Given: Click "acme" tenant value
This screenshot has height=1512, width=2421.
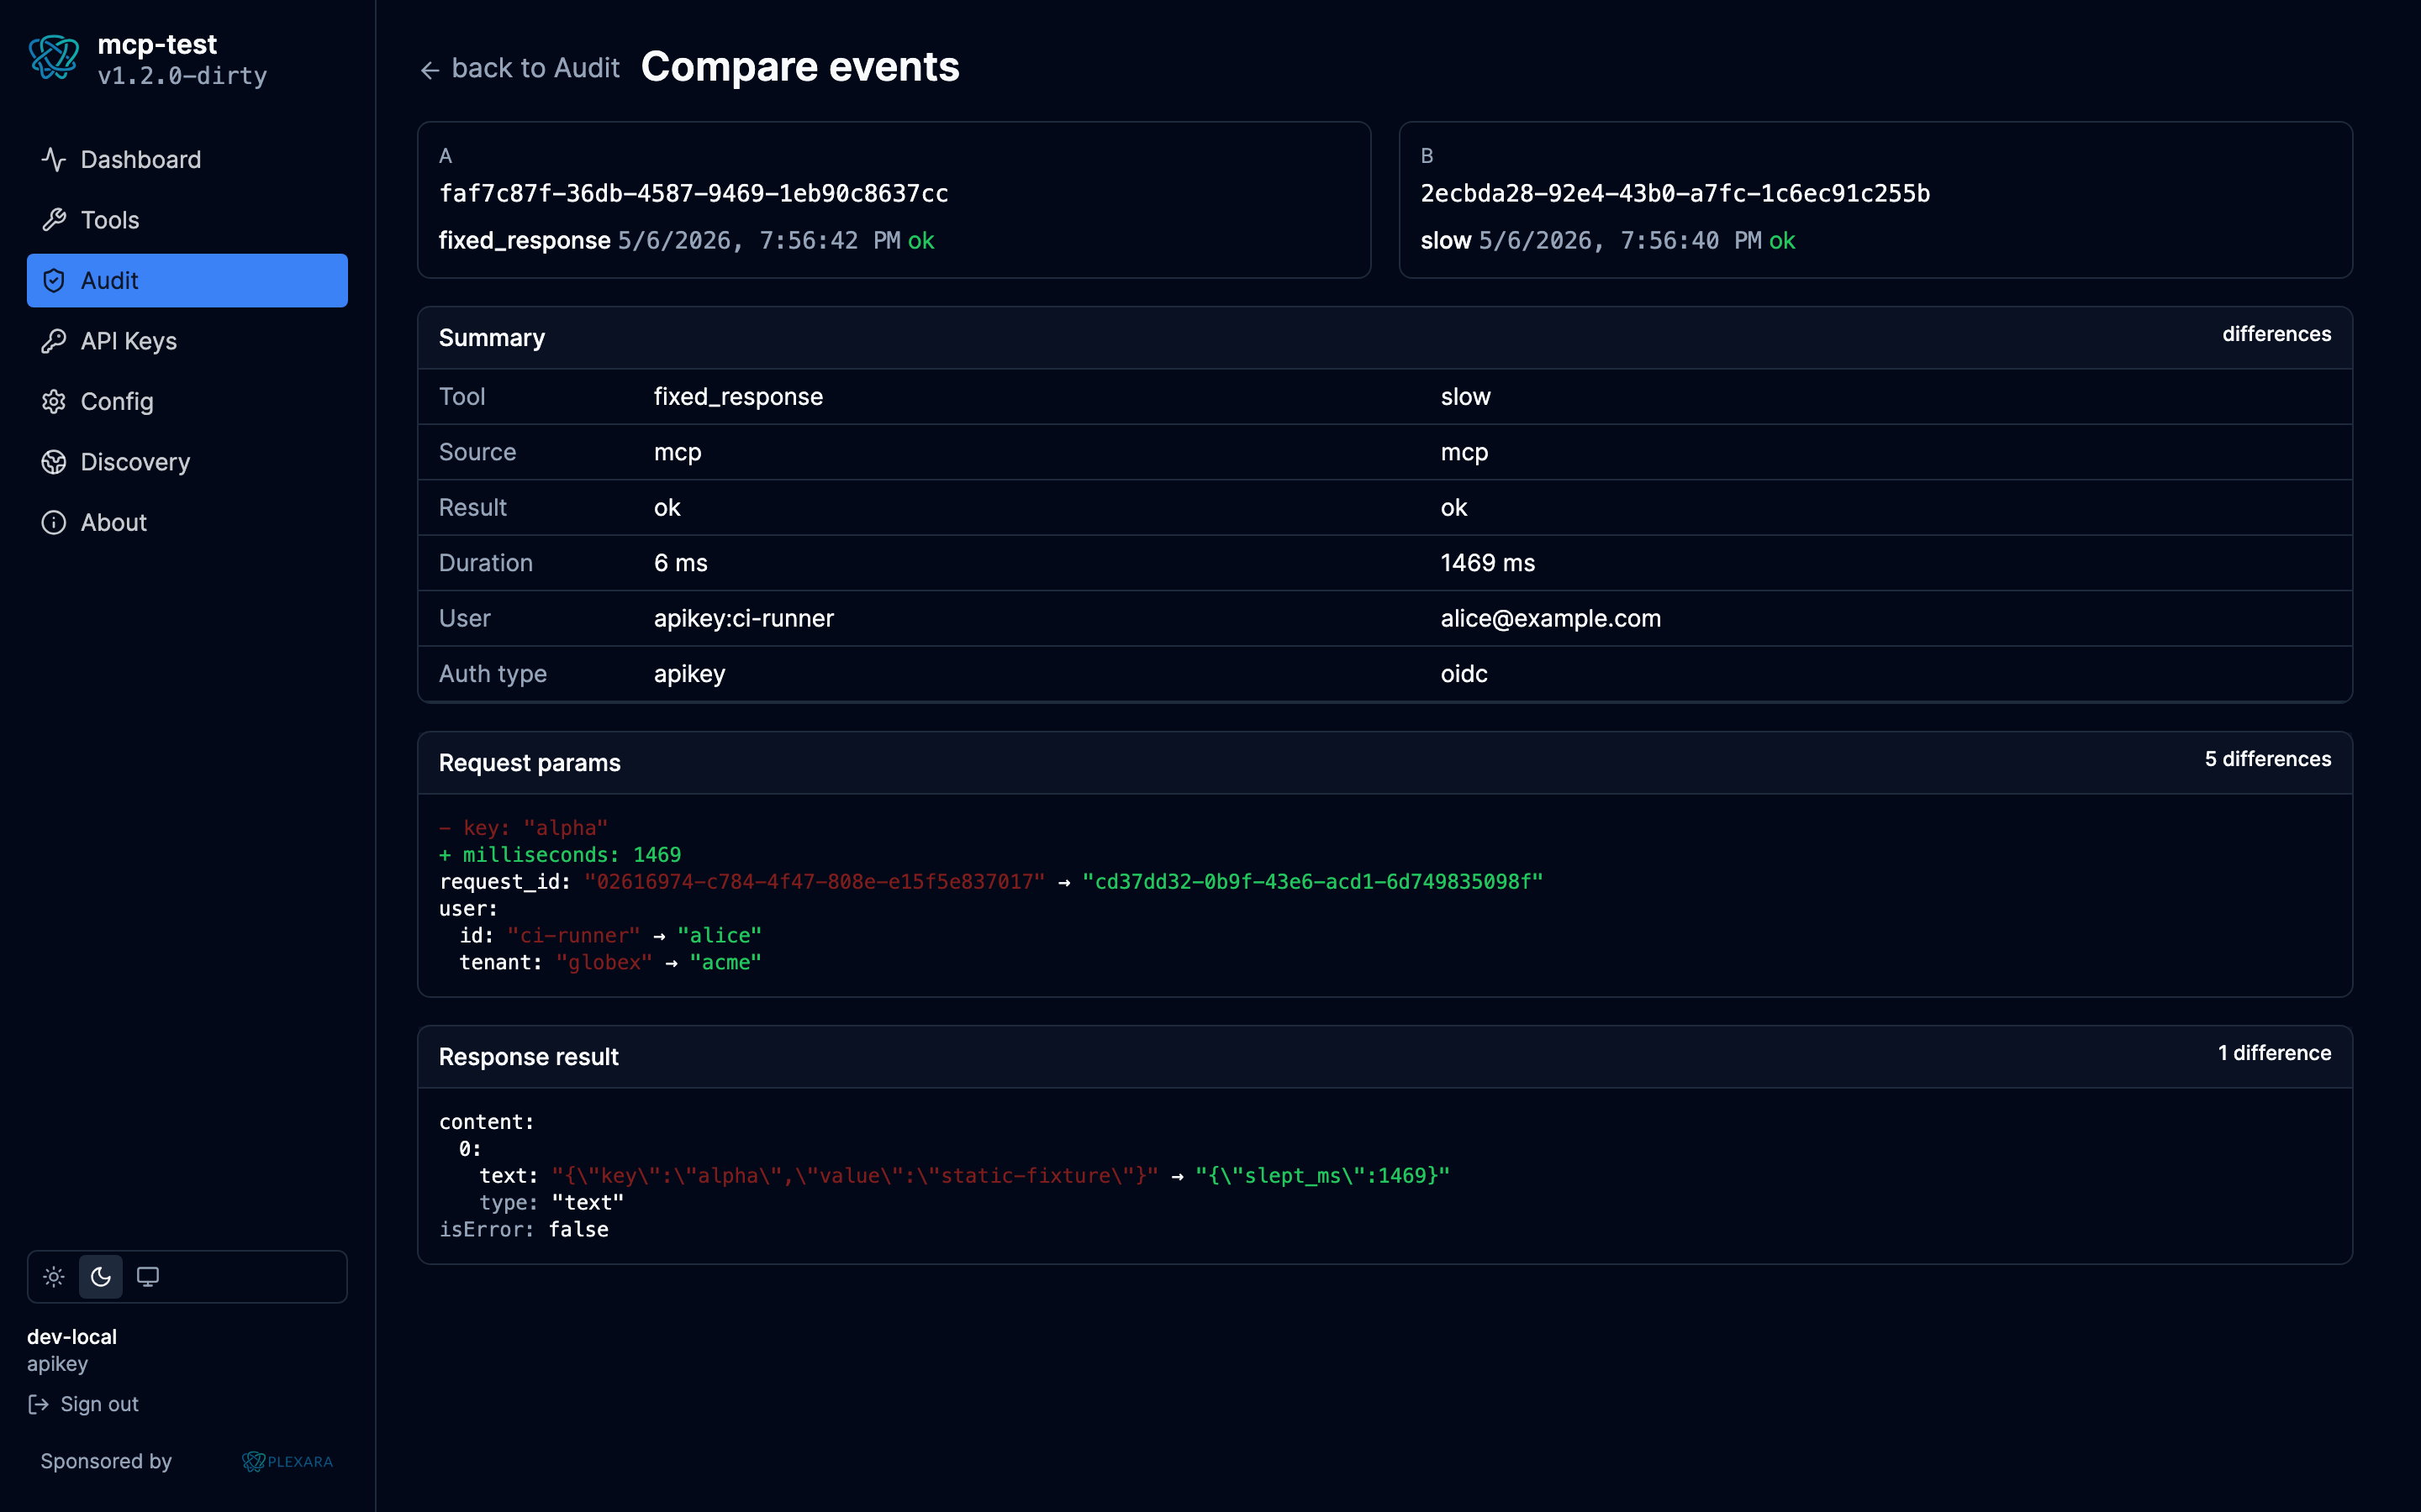Looking at the screenshot, I should point(725,963).
